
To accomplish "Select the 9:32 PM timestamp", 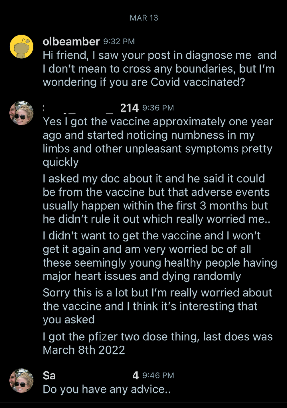I will (x=119, y=41).
